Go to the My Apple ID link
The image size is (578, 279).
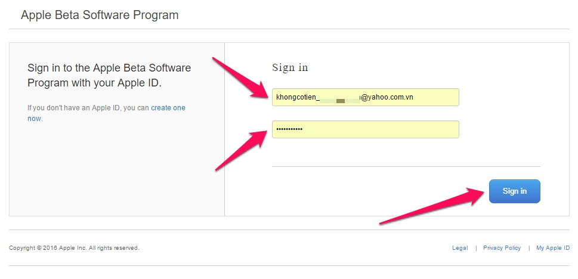tap(553, 248)
